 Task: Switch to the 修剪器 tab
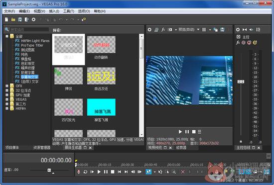point(181,148)
